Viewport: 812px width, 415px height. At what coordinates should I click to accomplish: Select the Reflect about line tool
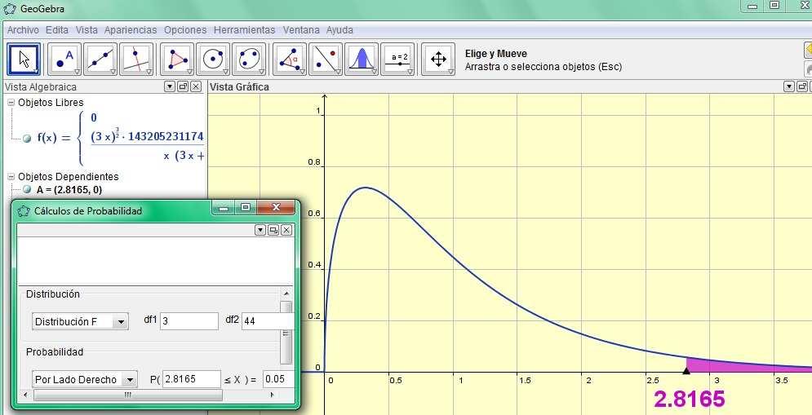click(x=326, y=60)
